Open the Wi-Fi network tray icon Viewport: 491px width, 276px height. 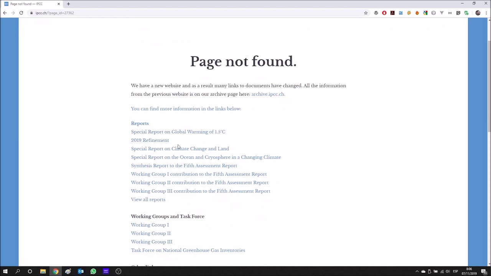pyautogui.click(x=442, y=272)
